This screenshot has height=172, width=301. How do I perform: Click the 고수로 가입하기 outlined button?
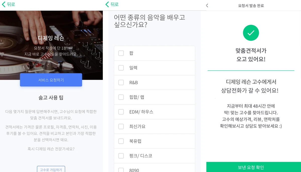click(51, 169)
